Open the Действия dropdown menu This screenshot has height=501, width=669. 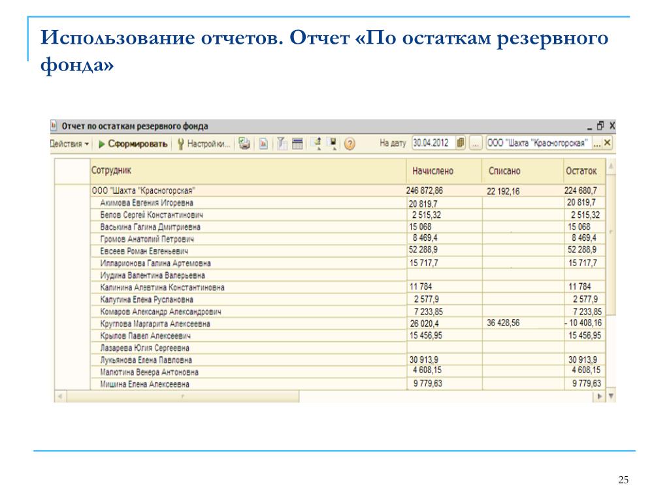(69, 144)
